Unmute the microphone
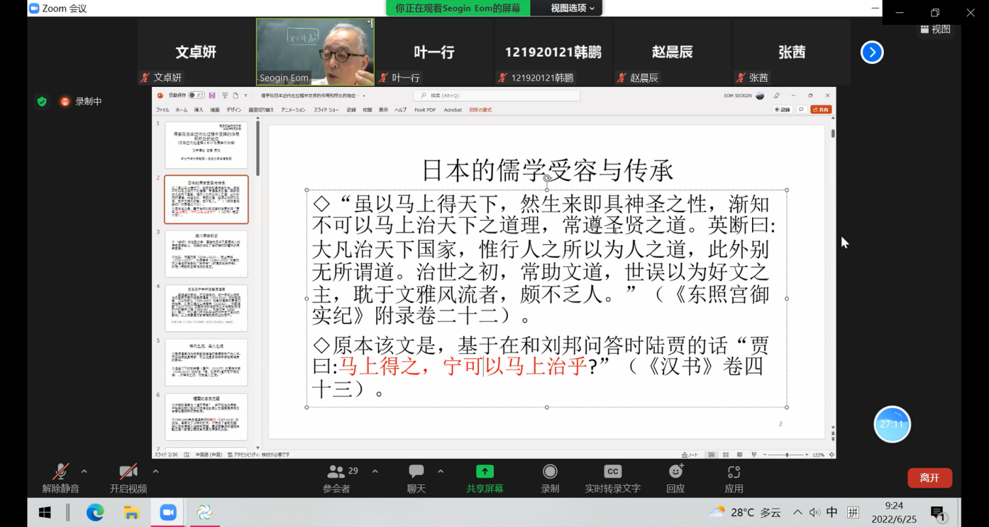 (x=61, y=472)
